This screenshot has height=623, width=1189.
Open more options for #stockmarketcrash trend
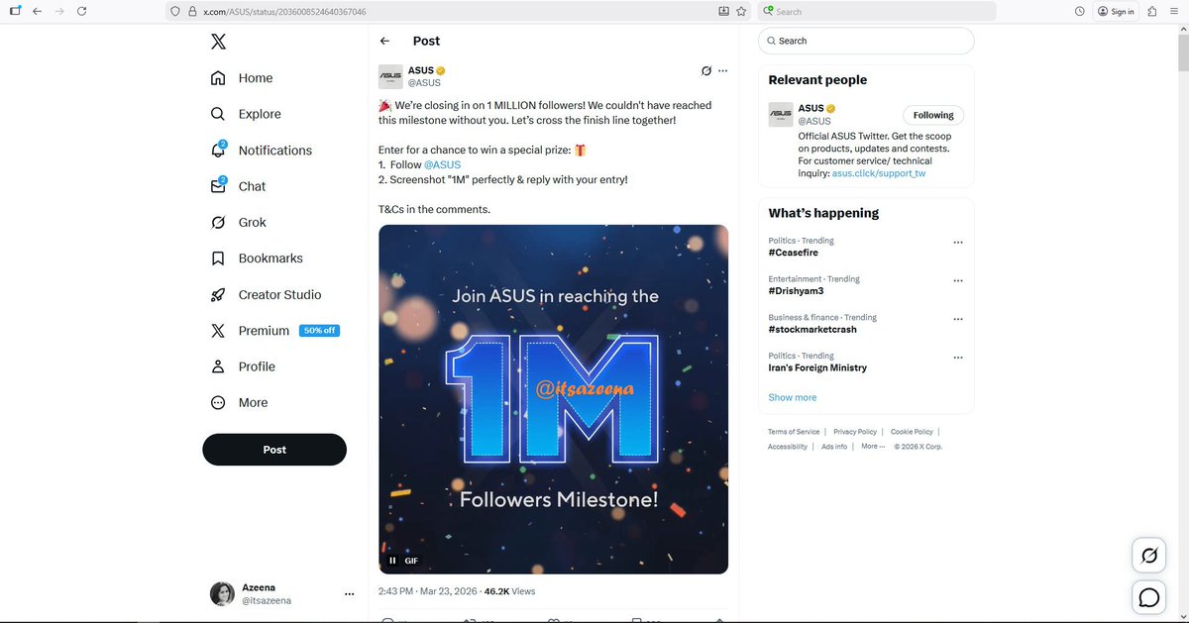(x=957, y=319)
